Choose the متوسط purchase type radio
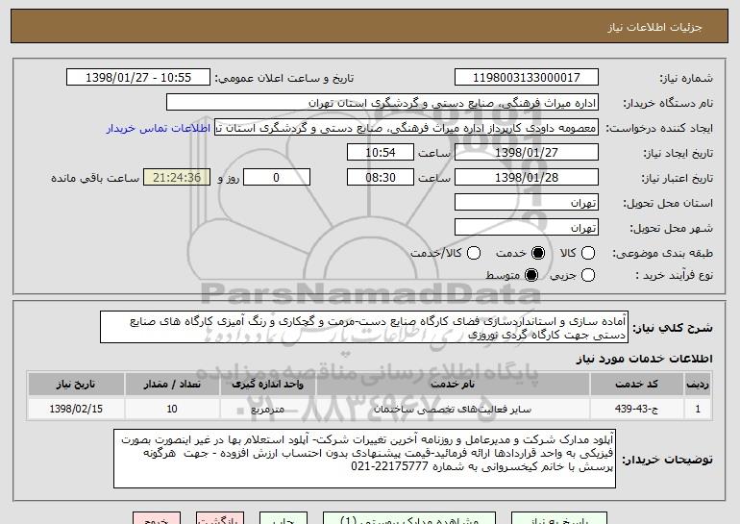This screenshot has height=524, width=740. click(x=531, y=275)
